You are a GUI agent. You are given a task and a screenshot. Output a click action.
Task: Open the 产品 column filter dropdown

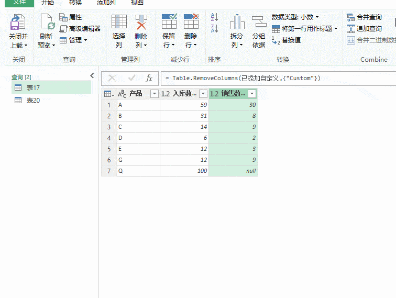[x=155, y=94]
